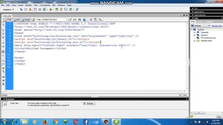Image resolution: width=223 pixels, height=125 pixels.
Task: Insert a Server-Side Include
Action: 61,9
